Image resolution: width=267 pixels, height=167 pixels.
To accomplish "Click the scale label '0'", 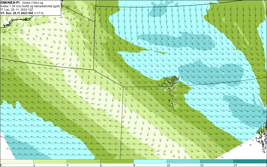I will click(x=1, y=165).
